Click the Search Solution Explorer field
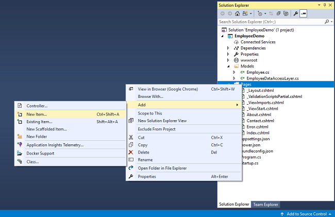The image size is (335, 217). tap(271, 22)
